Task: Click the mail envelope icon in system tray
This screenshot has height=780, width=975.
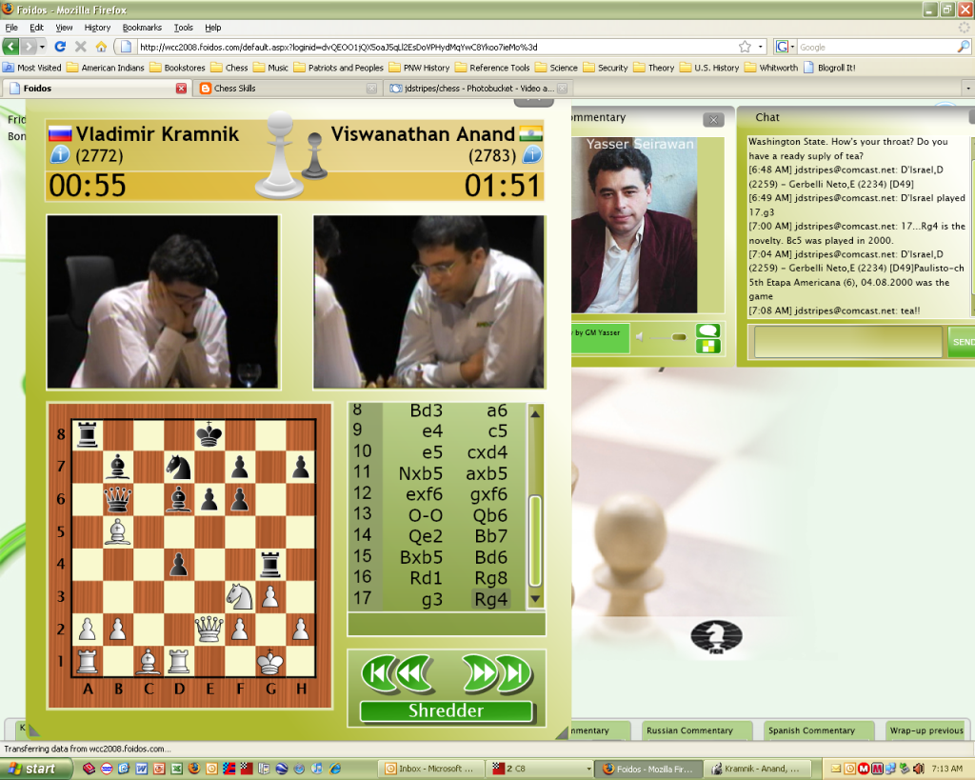Action: pyautogui.click(x=836, y=769)
